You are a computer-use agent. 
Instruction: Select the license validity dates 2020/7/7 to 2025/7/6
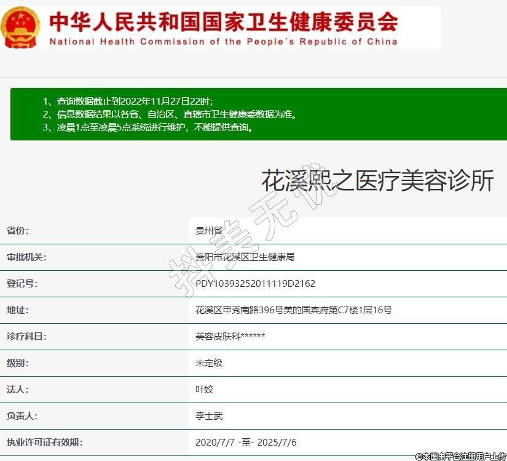tap(246, 443)
